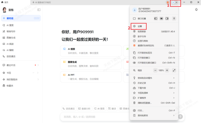This screenshot has height=123, width=201.
Task: Increase zoom with the plus button
Action: 167,70
